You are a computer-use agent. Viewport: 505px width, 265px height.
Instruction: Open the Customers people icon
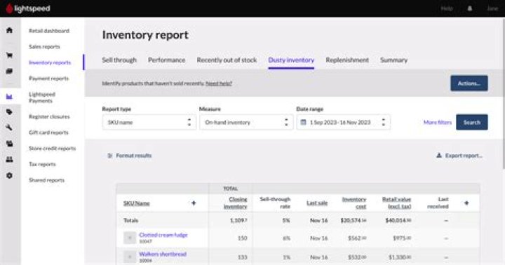(x=9, y=159)
